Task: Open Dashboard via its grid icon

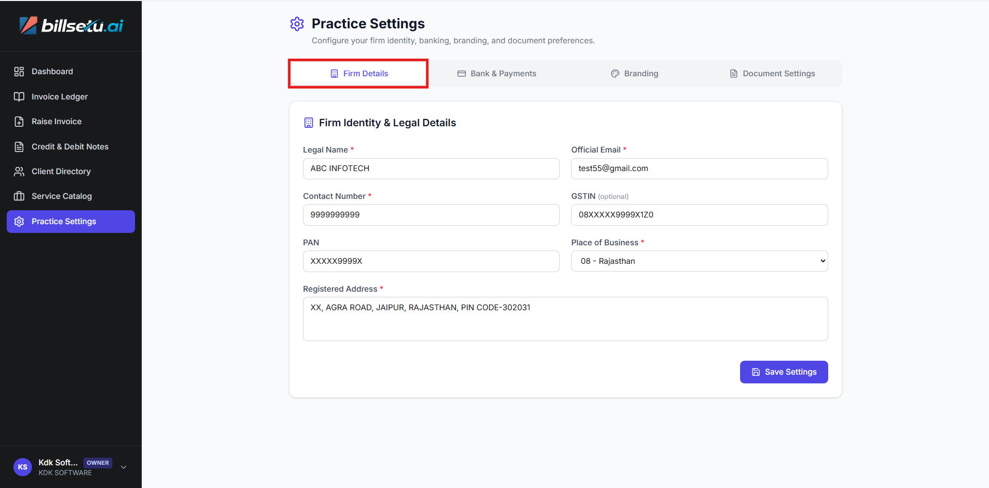Action: pos(19,72)
